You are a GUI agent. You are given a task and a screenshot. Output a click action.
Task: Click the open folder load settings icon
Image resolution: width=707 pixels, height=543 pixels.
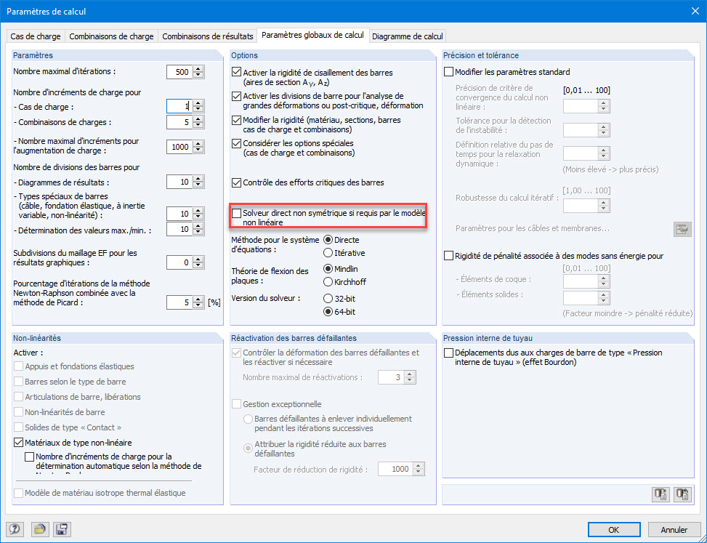click(40, 528)
